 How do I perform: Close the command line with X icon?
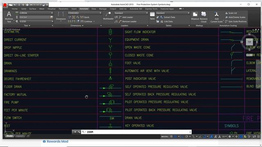(x=75, y=132)
